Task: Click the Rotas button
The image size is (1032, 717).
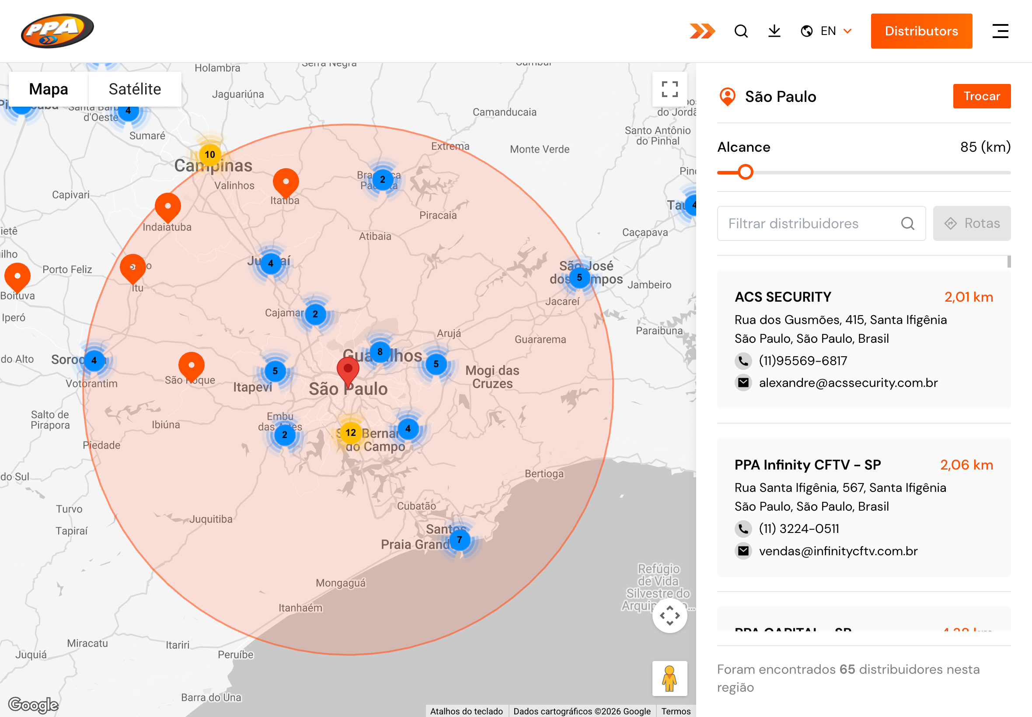Action: [971, 223]
